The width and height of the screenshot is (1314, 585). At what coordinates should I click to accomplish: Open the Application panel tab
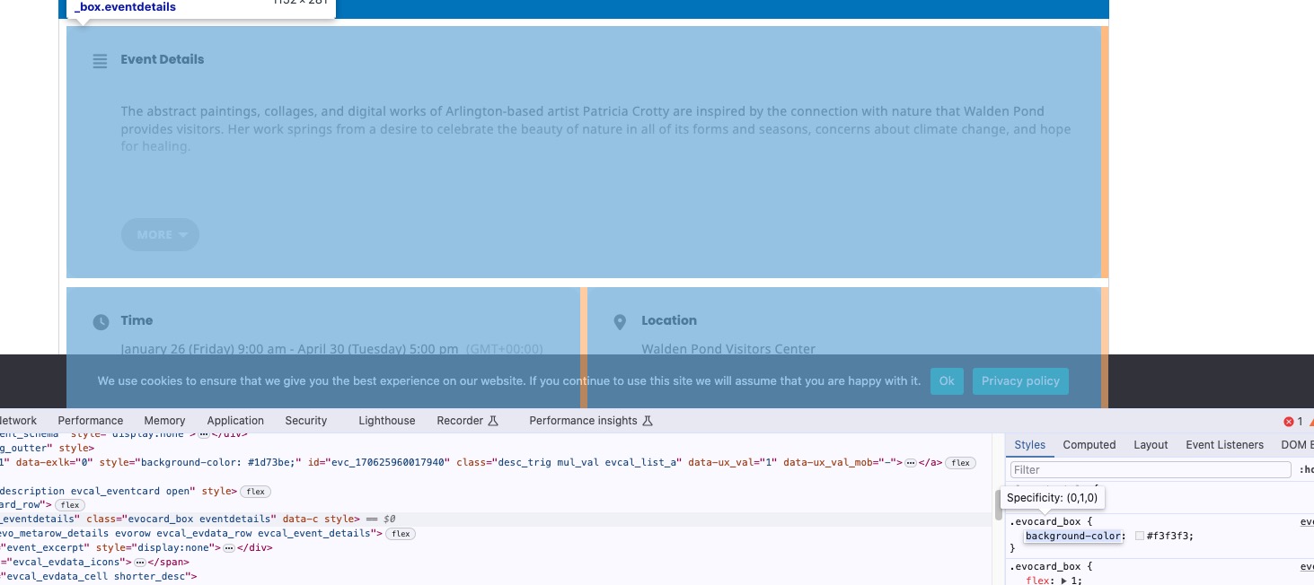235,421
